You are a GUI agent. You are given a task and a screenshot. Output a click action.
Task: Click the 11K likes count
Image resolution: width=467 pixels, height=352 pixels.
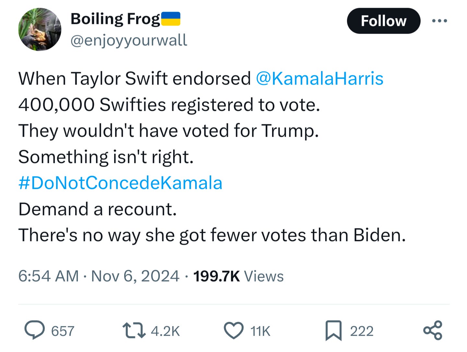(x=260, y=331)
